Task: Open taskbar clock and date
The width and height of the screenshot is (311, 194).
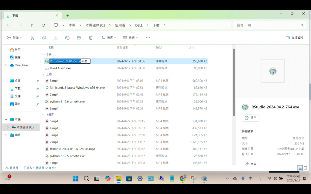Action: 294,178
